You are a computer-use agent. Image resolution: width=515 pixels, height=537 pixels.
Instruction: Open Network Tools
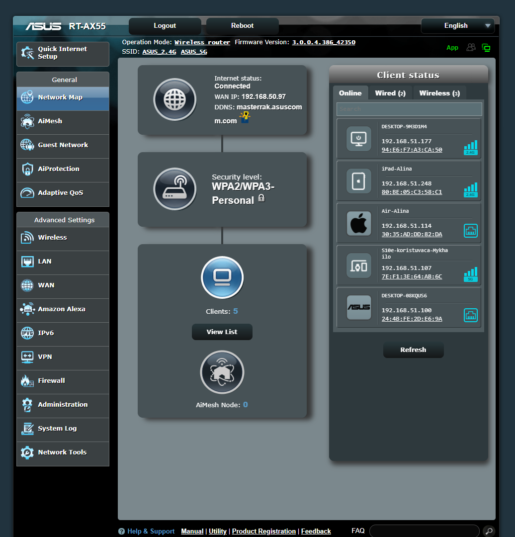click(63, 454)
